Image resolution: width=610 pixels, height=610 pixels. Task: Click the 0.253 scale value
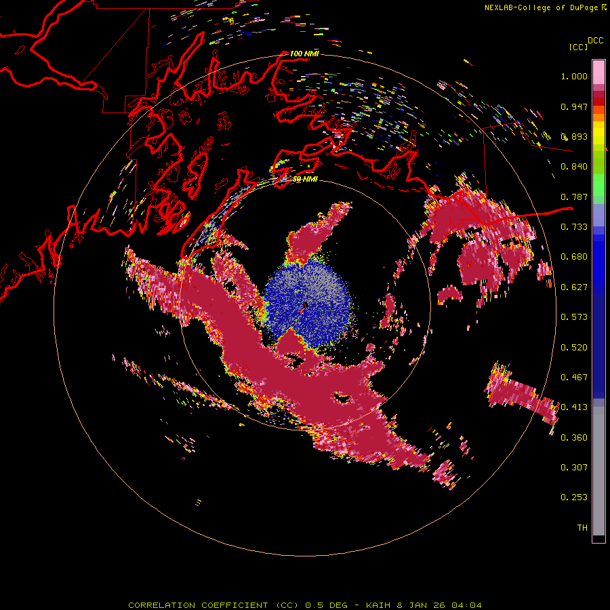click(574, 497)
